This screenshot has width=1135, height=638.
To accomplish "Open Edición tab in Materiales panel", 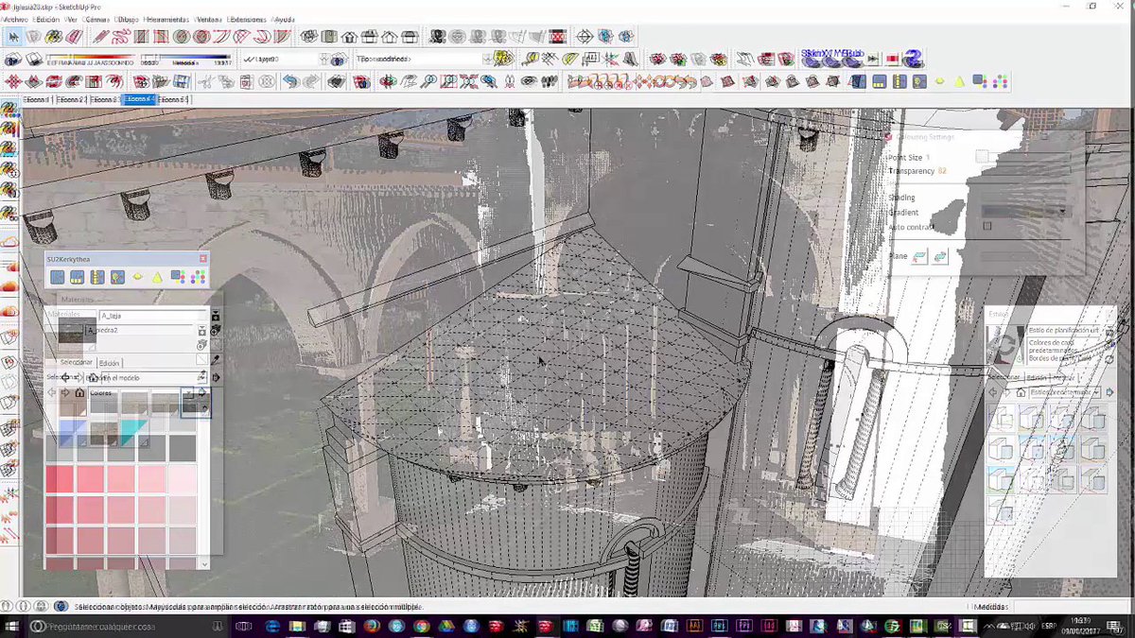I will [109, 363].
